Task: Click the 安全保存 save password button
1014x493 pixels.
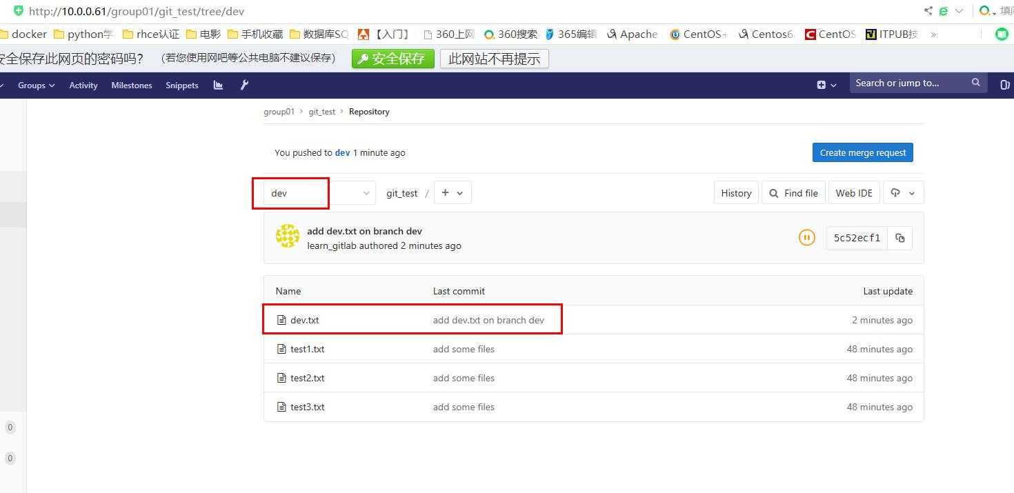Action: tap(392, 59)
